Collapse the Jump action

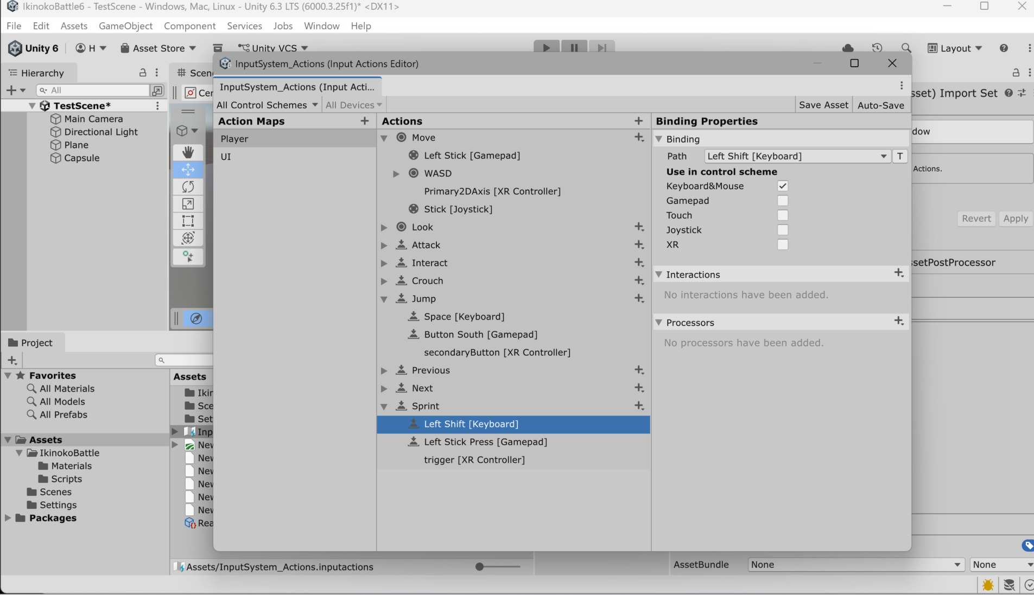[x=384, y=299]
